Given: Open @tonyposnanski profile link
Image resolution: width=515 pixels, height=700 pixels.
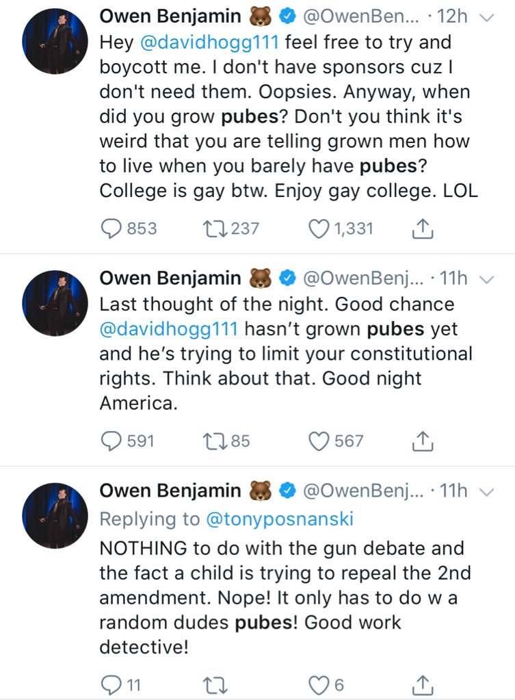Looking at the screenshot, I should pyautogui.click(x=279, y=519).
